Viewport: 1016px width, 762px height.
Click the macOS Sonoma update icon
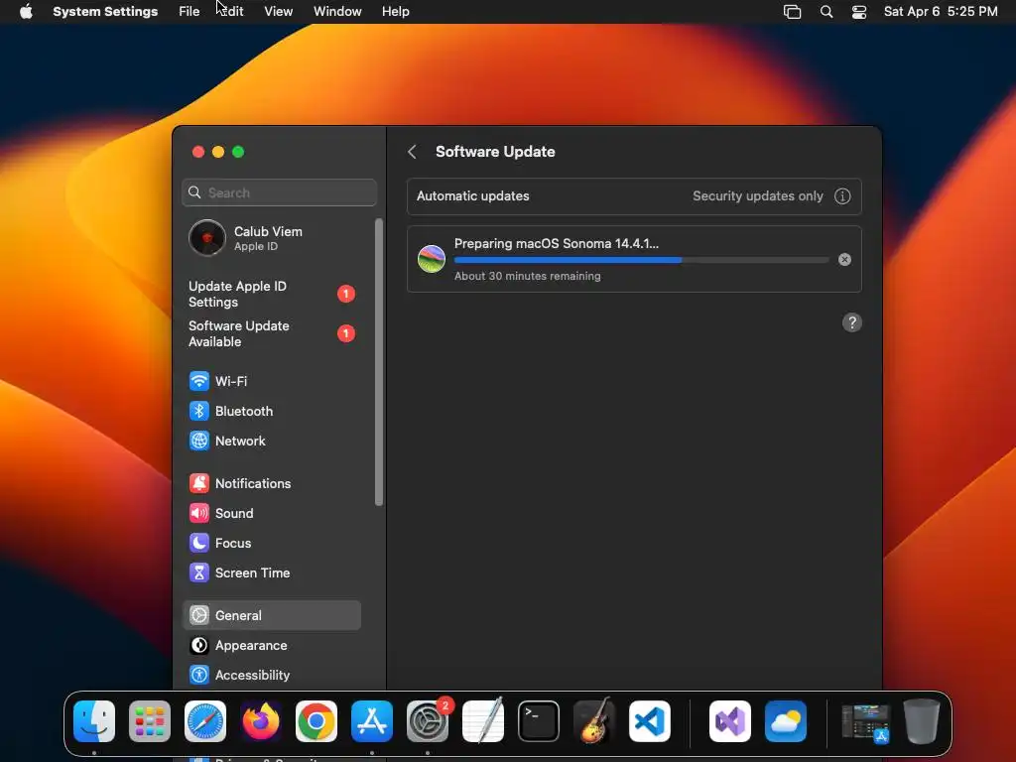point(431,259)
